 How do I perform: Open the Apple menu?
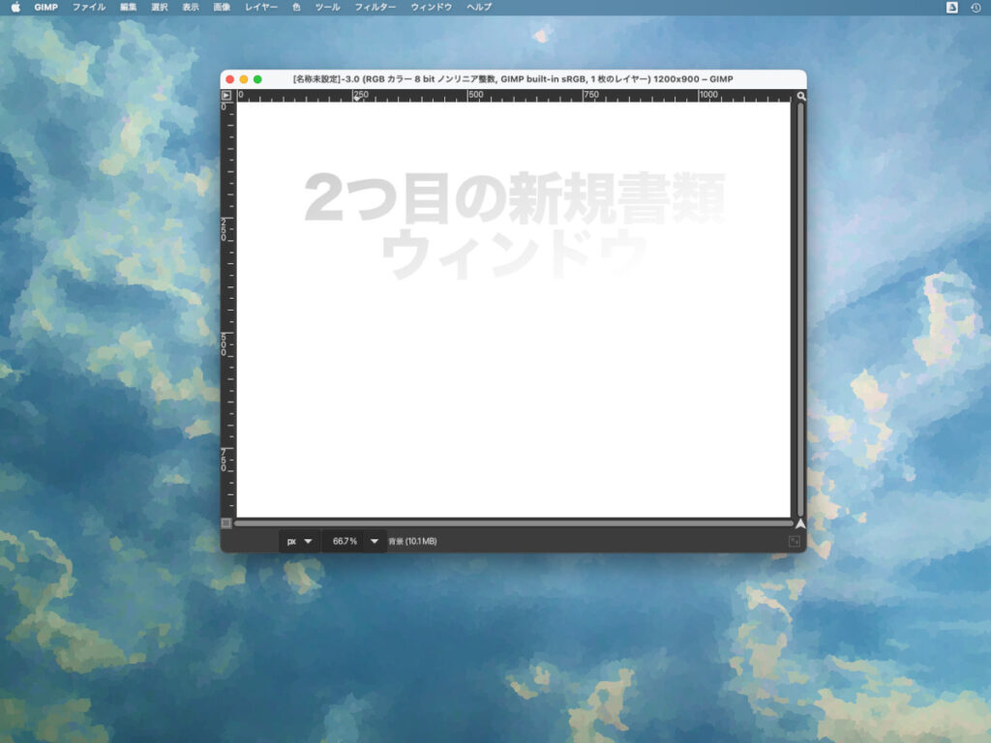tap(15, 7)
